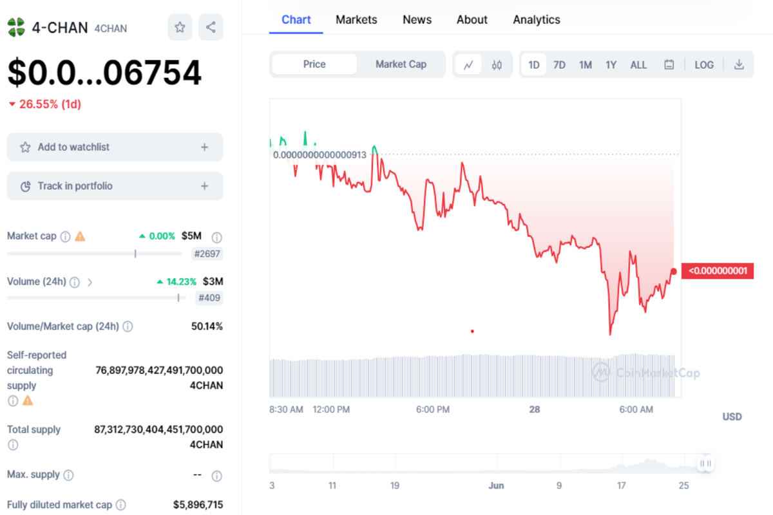Click the Volume (24h) rank slider bar
This screenshot has width=773, height=515.
click(x=97, y=297)
